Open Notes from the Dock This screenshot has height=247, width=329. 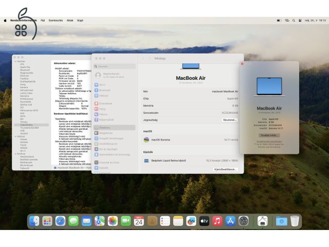[178, 221]
